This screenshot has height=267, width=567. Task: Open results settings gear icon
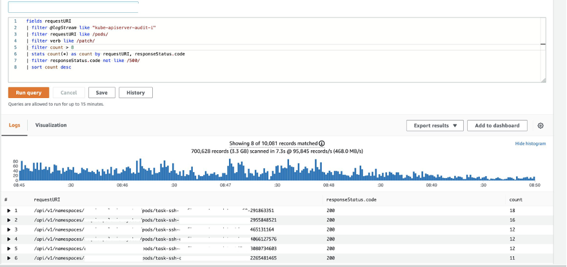click(541, 126)
